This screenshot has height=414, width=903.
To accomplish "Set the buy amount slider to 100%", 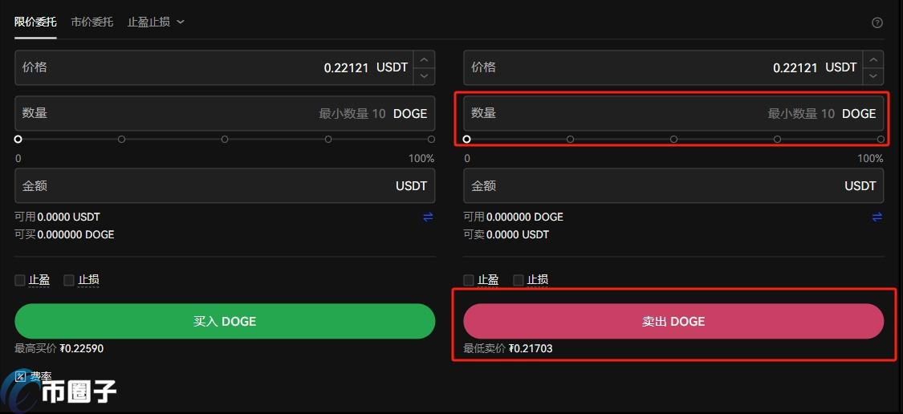I will 431,139.
